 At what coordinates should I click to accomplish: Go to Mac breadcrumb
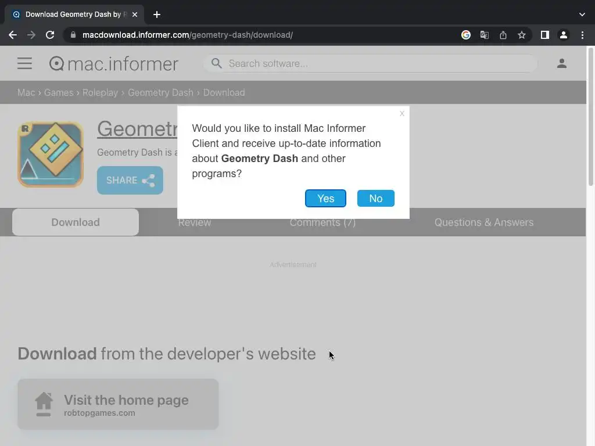click(x=26, y=92)
